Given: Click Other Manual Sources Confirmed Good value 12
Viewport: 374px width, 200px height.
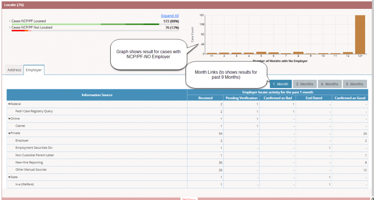Looking at the screenshot, I should click(365, 170).
